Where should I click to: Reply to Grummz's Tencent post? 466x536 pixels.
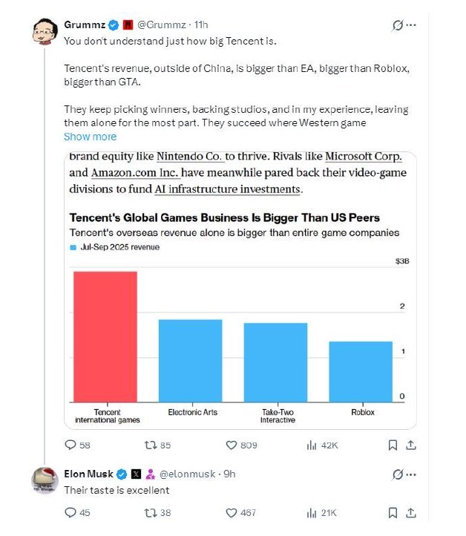pyautogui.click(x=71, y=445)
